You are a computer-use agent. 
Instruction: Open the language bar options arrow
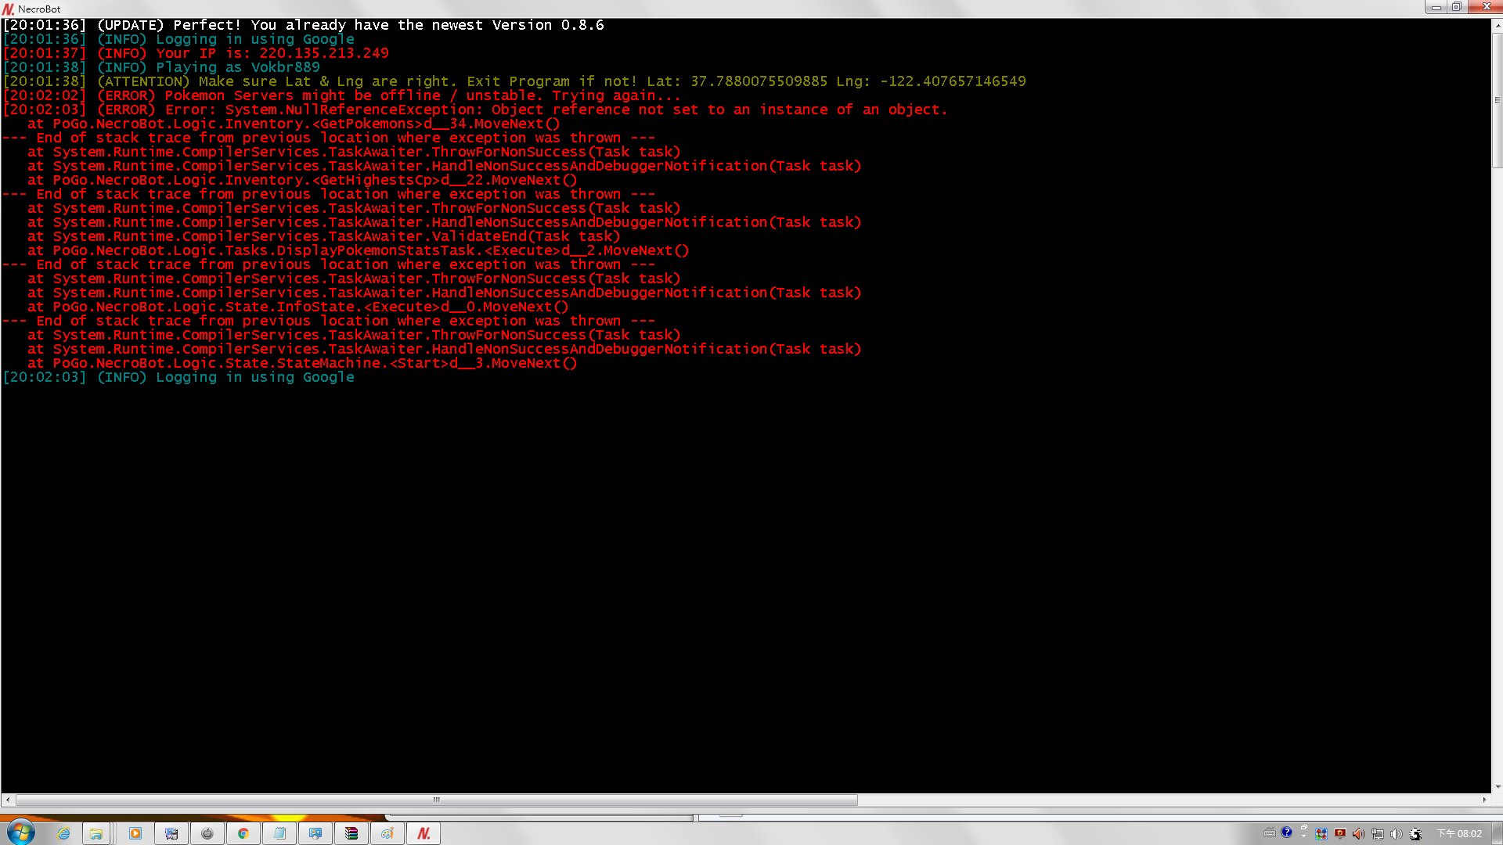[1303, 835]
